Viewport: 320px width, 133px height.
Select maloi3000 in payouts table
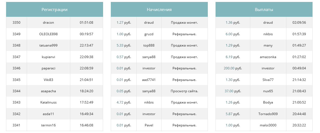coord(268,125)
